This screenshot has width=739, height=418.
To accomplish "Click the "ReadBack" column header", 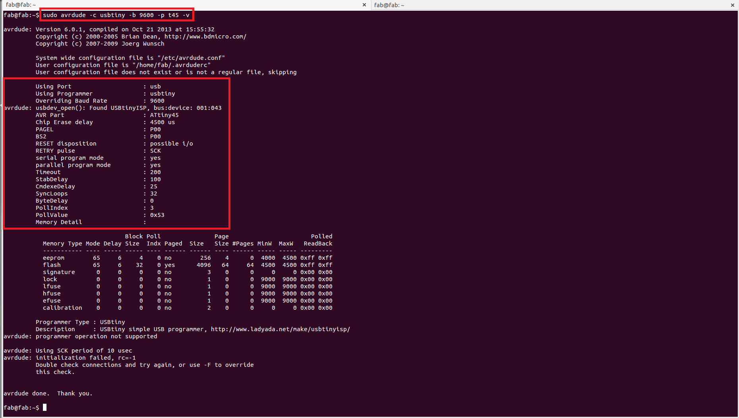I will [318, 244].
